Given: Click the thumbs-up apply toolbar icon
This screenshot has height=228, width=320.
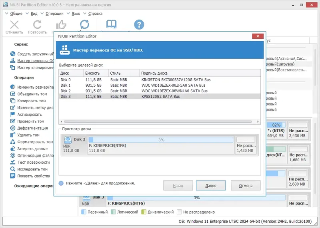Looking at the screenshot, I should click(x=61, y=25).
